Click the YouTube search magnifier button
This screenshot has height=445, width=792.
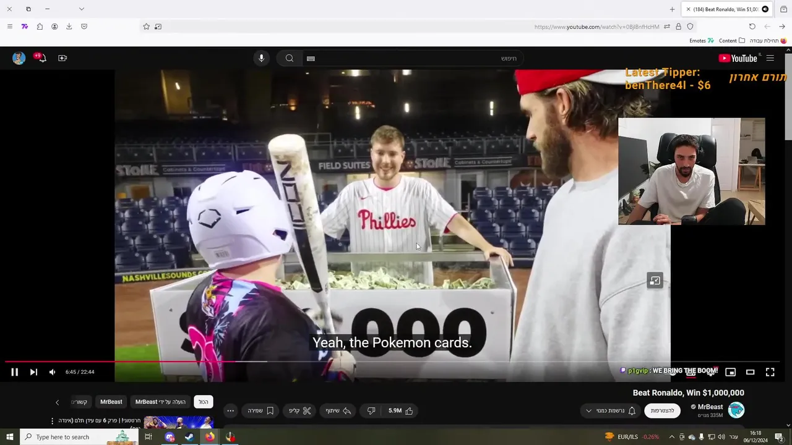[x=289, y=58]
